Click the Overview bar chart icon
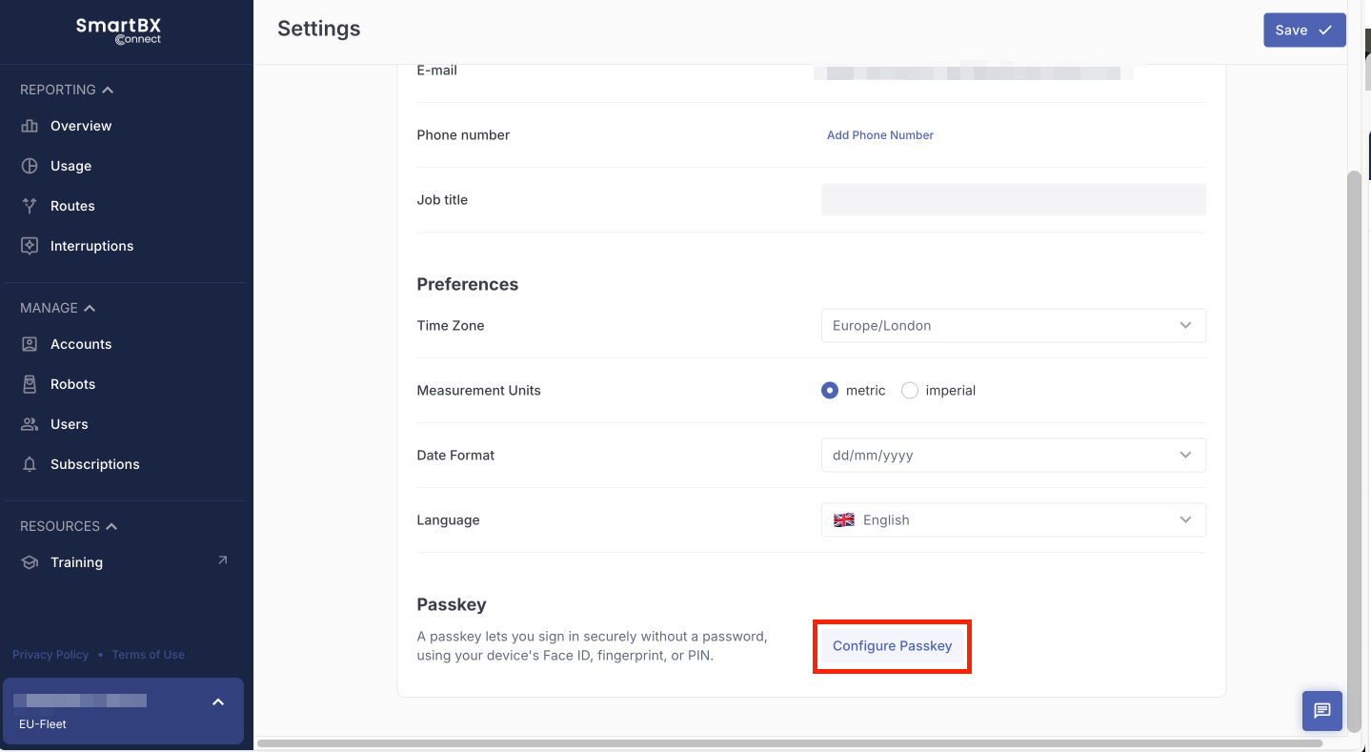 pyautogui.click(x=30, y=126)
